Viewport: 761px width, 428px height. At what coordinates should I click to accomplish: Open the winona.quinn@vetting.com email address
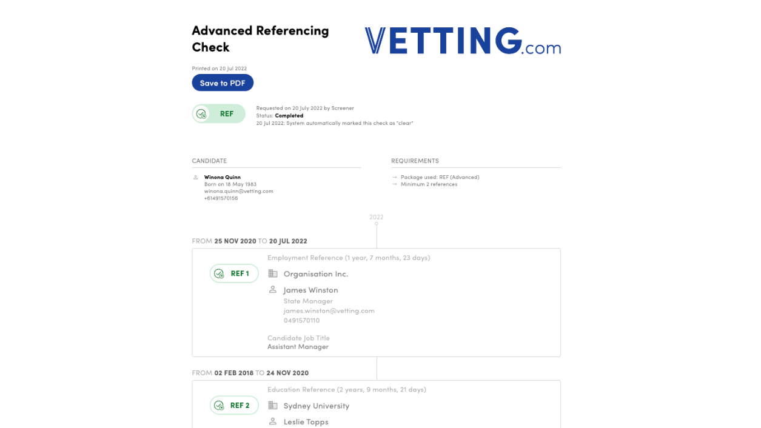[x=238, y=191]
